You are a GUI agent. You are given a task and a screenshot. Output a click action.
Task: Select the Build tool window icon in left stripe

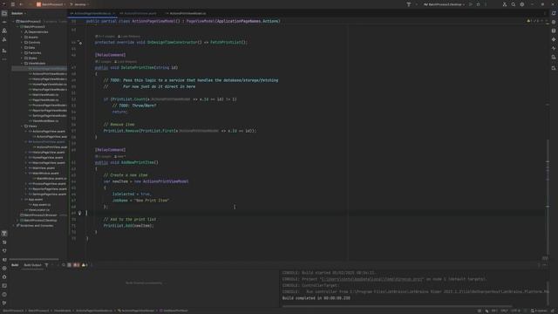coord(4,233)
